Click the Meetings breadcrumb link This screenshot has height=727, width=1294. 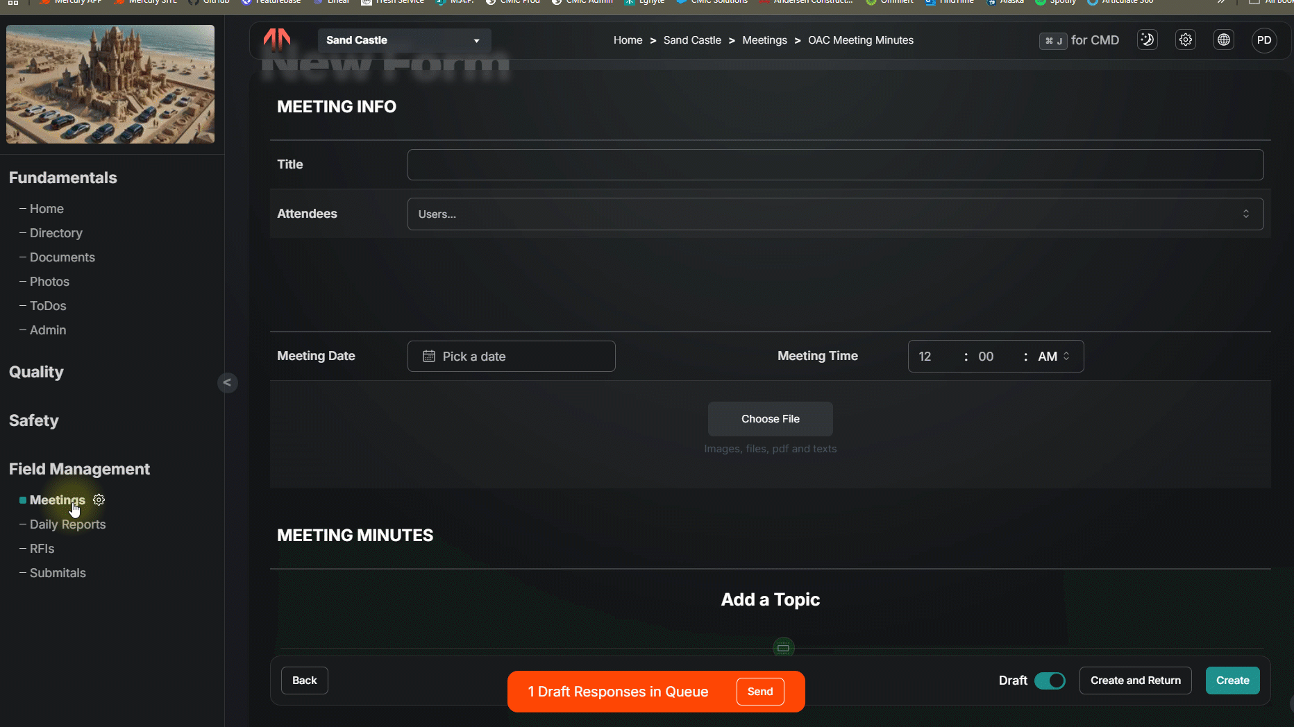tap(764, 40)
